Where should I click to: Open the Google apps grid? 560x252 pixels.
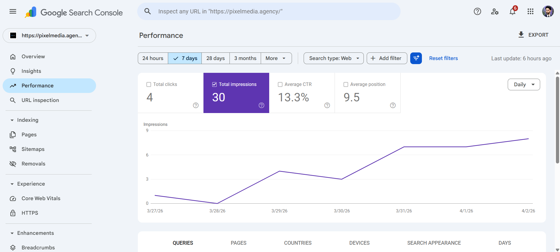point(530,12)
